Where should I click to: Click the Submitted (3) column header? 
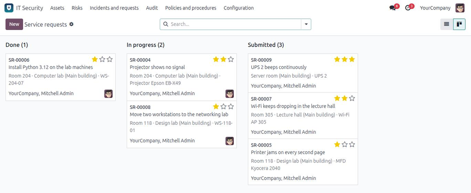pyautogui.click(x=266, y=45)
